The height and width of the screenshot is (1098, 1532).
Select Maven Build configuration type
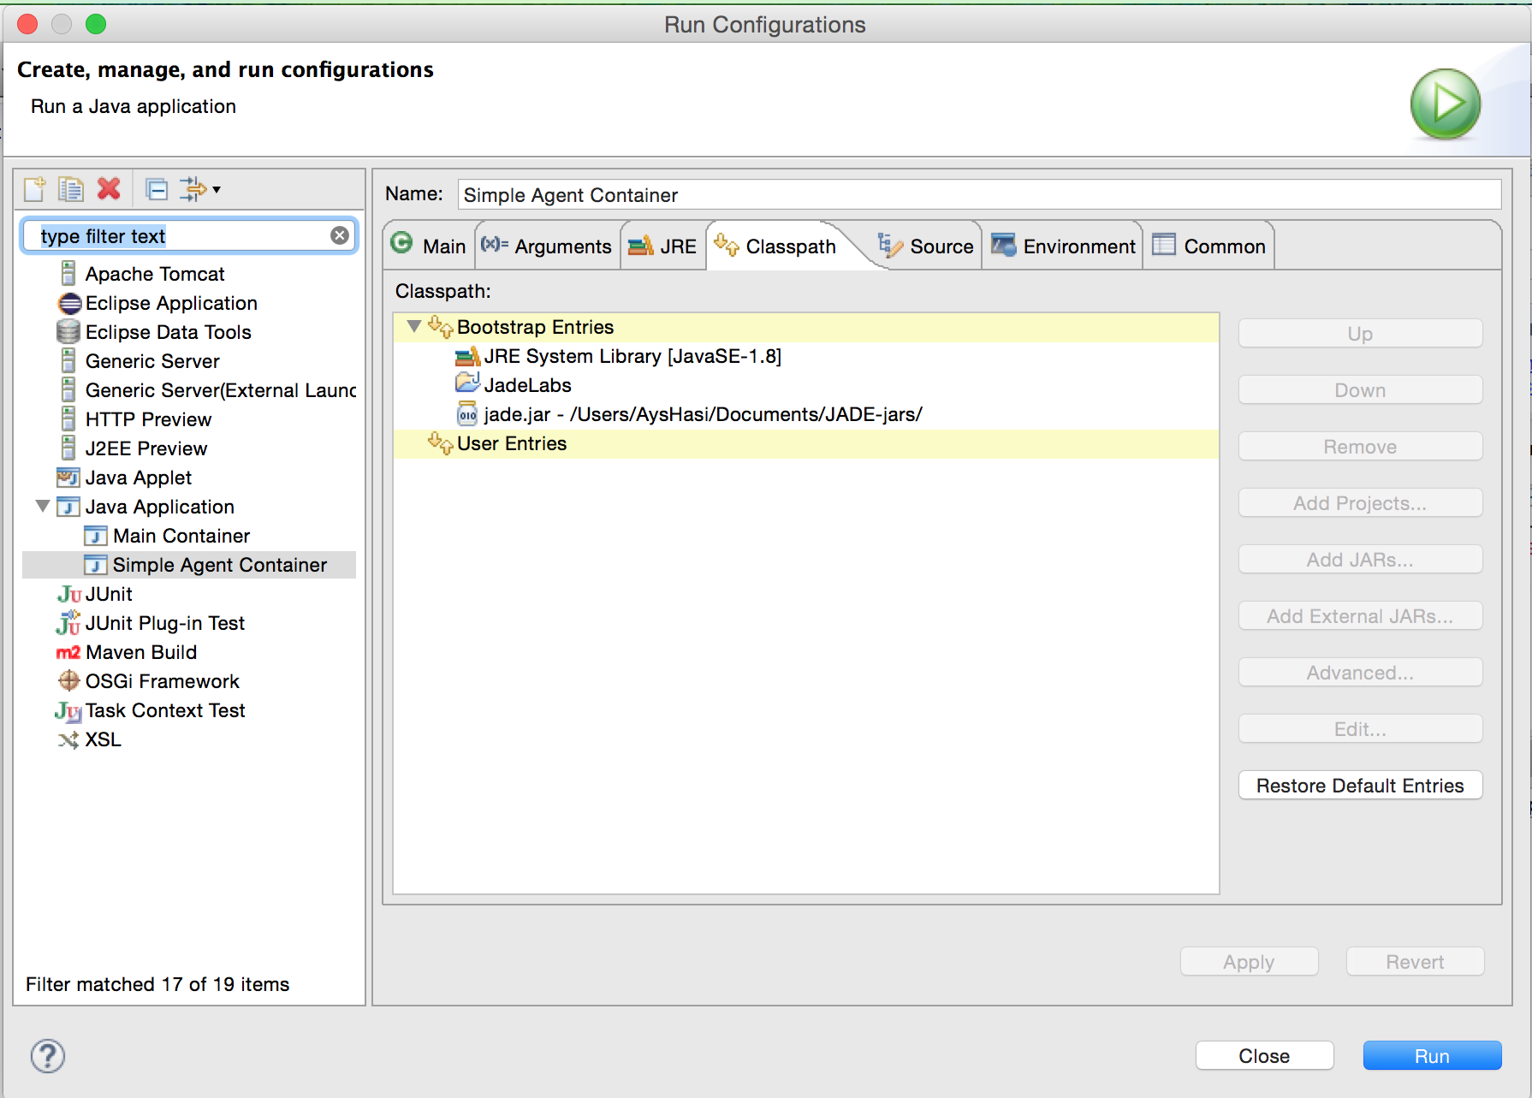[x=141, y=652]
